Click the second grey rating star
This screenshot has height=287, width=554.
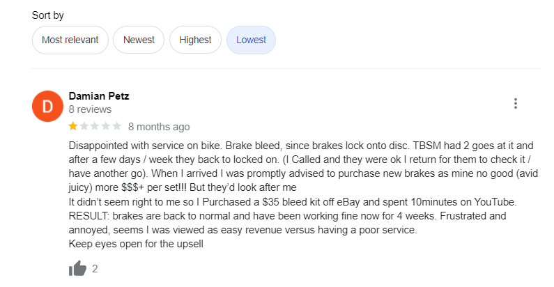pos(84,127)
